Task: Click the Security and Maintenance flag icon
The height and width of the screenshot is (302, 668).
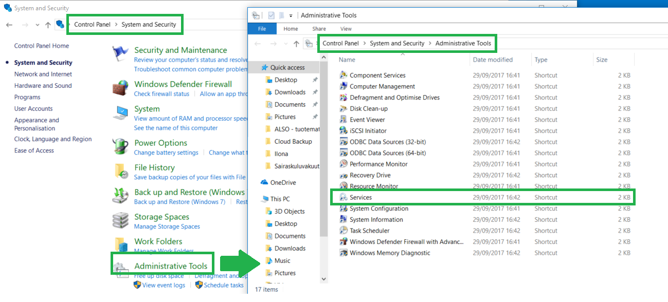Action: click(120, 54)
